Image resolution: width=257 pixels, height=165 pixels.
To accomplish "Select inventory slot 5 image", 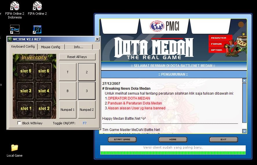I will 25,71.
